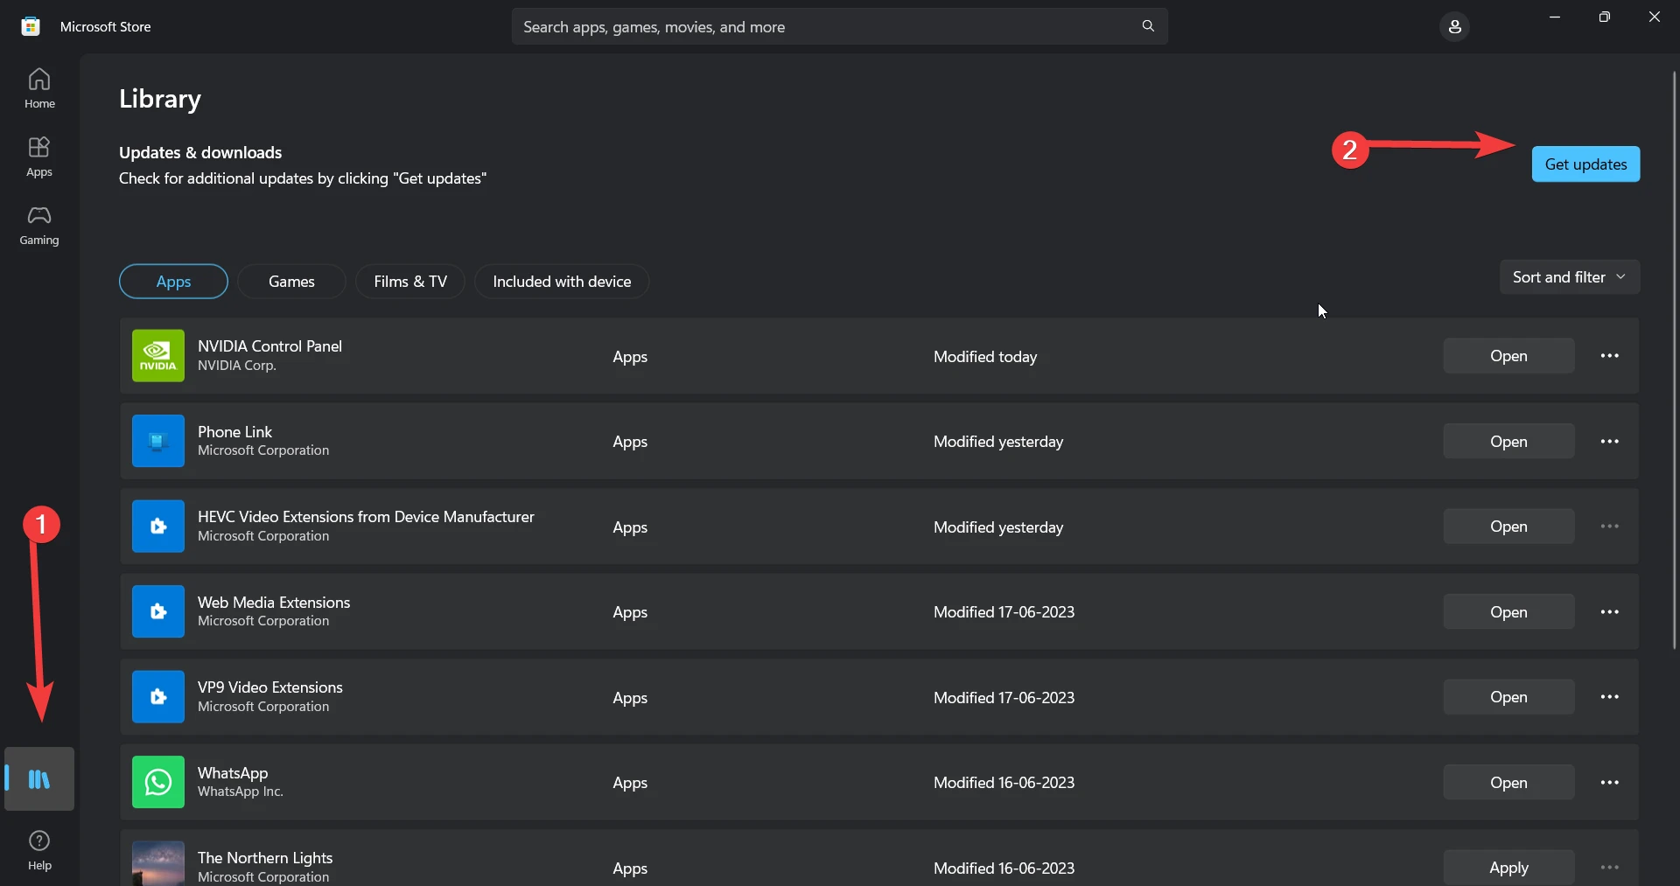Select the VP9 Video Extensions title text

tap(270, 687)
